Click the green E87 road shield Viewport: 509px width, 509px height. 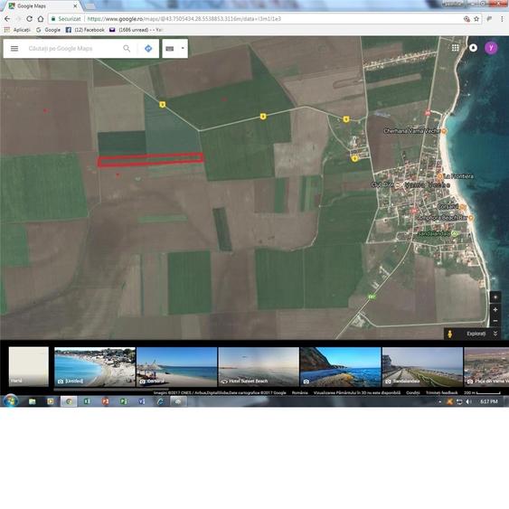point(372,297)
